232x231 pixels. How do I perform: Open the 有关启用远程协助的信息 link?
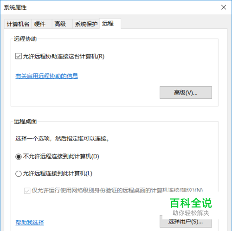pyautogui.click(x=47, y=76)
